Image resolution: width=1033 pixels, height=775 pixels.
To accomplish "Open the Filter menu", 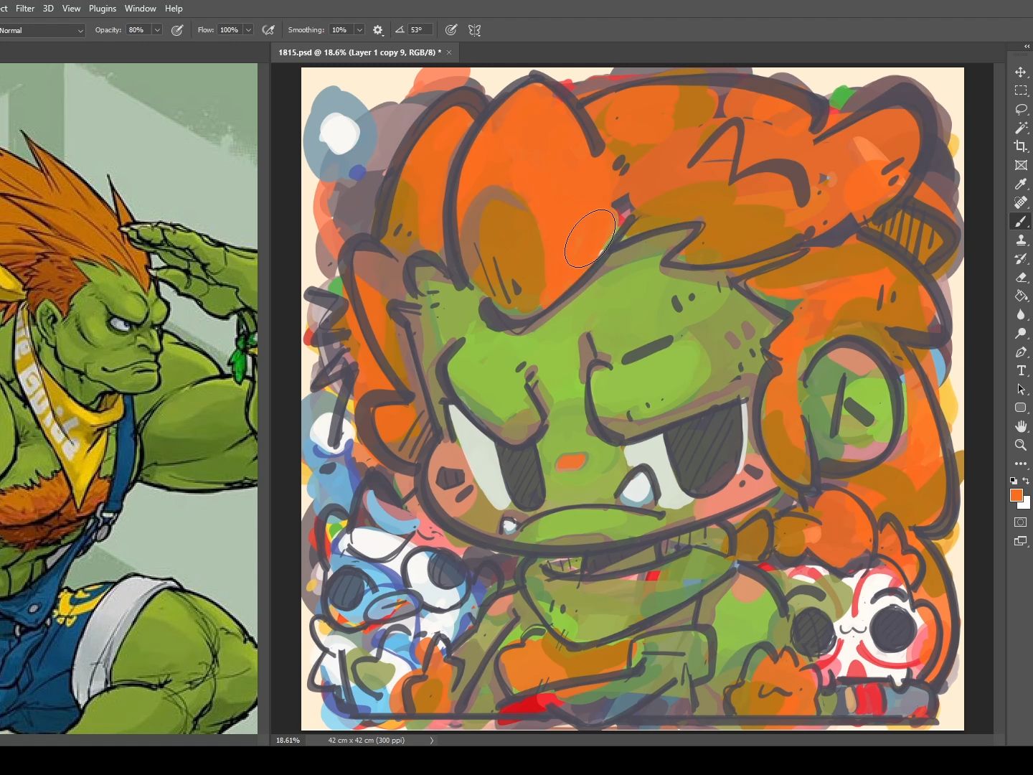I will (x=25, y=9).
